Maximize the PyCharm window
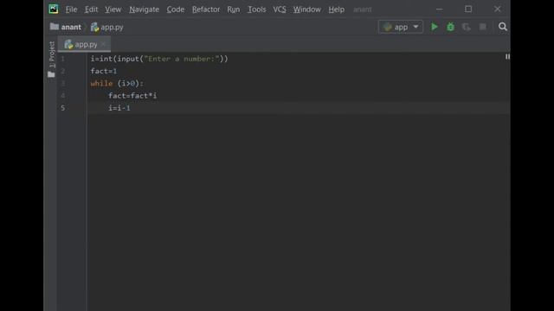This screenshot has height=311, width=554. 468,10
